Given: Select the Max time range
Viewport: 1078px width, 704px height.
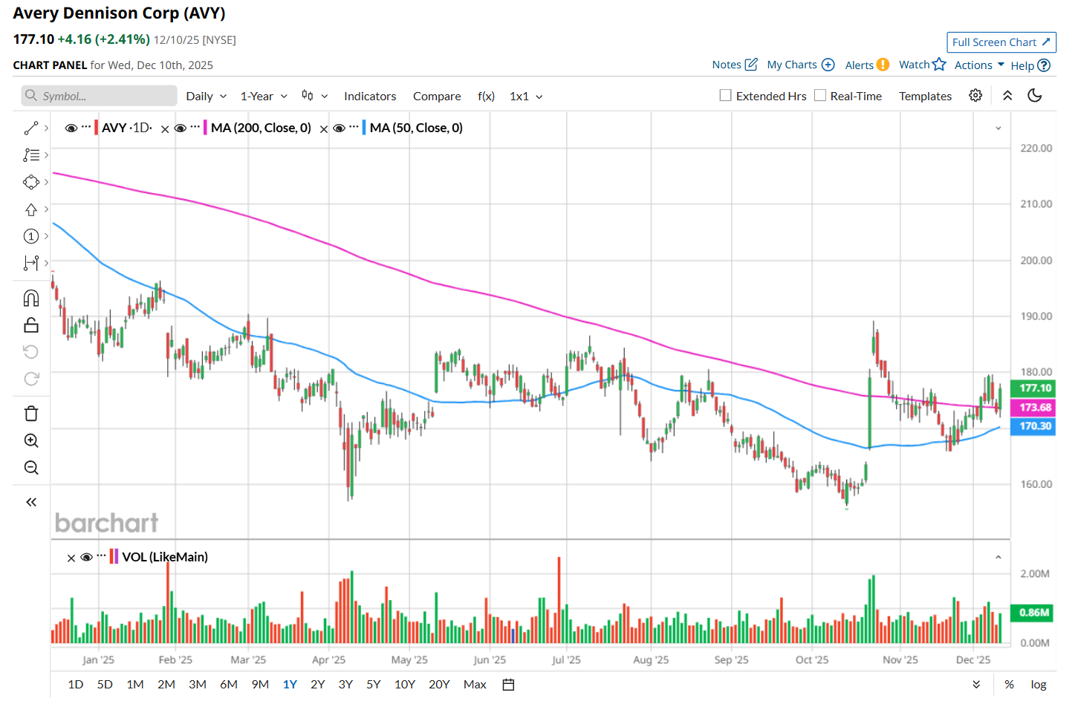Looking at the screenshot, I should [475, 685].
